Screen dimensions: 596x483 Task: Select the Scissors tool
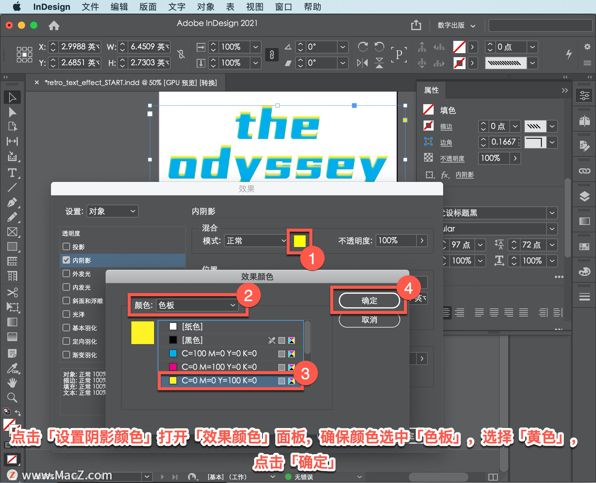[x=12, y=292]
